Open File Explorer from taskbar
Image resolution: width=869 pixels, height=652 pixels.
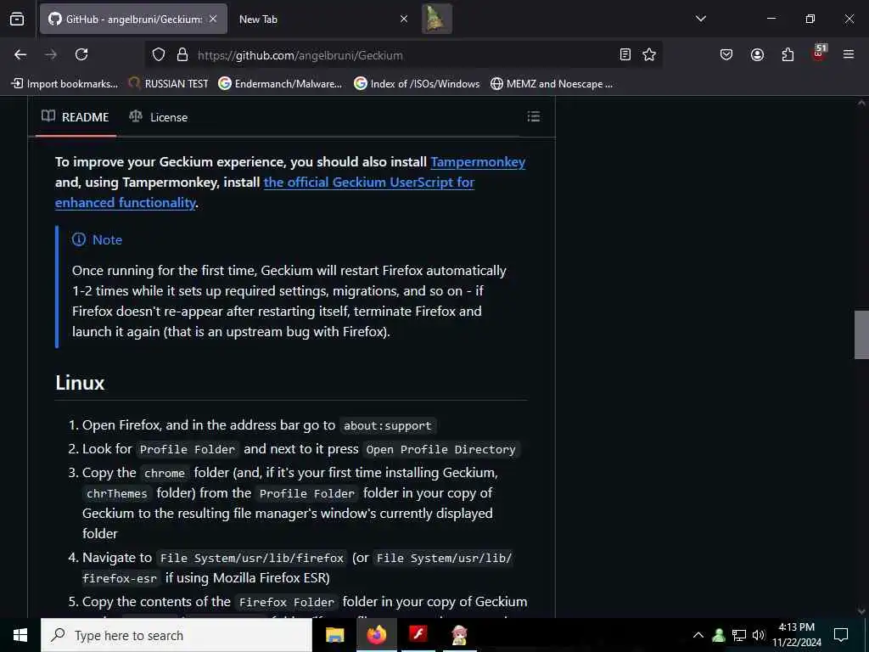tap(334, 635)
